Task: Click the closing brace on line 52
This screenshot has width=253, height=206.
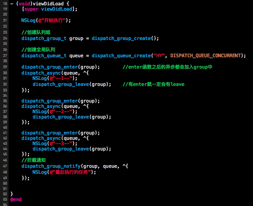Action: [x=12, y=194]
